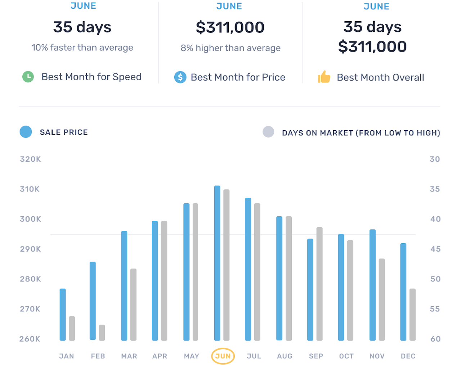
Task: Click the January blue sale price bar
Action: coord(63,314)
